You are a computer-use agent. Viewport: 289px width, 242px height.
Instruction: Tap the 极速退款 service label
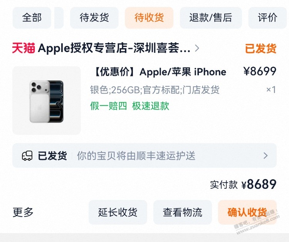(151, 106)
